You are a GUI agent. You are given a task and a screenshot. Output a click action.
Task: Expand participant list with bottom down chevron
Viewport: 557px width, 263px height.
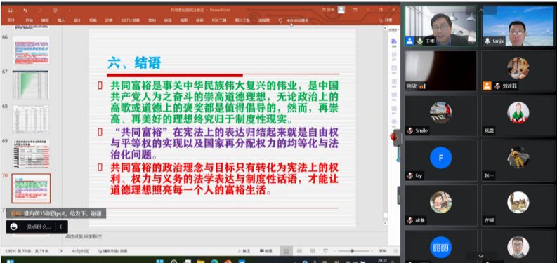480,256
